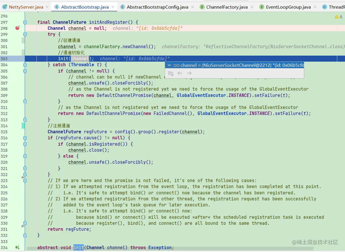The height and width of the screenshot is (252, 345).
Task: Collapse the isRegistered if-block on line 317
Action: coord(25,144)
